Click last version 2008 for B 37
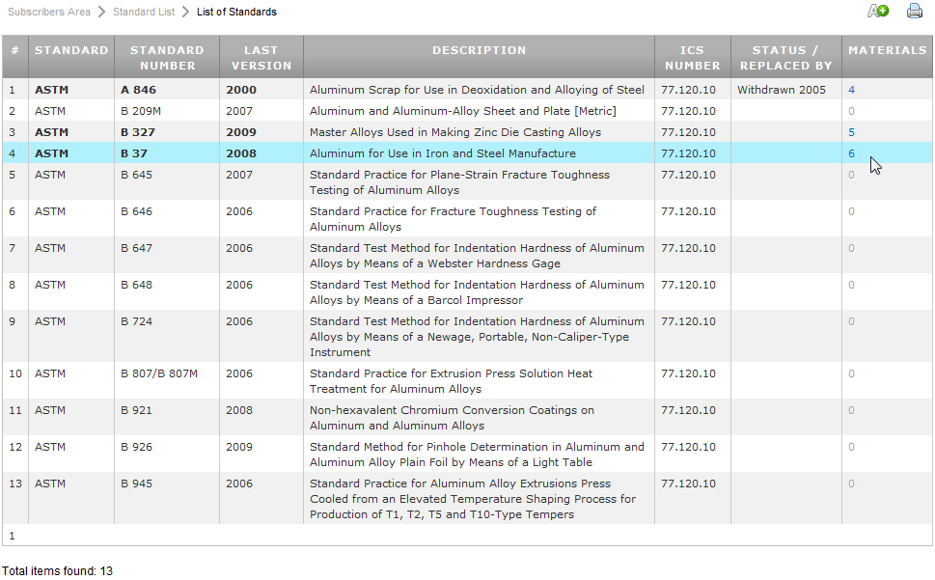935x580 pixels. pos(241,153)
